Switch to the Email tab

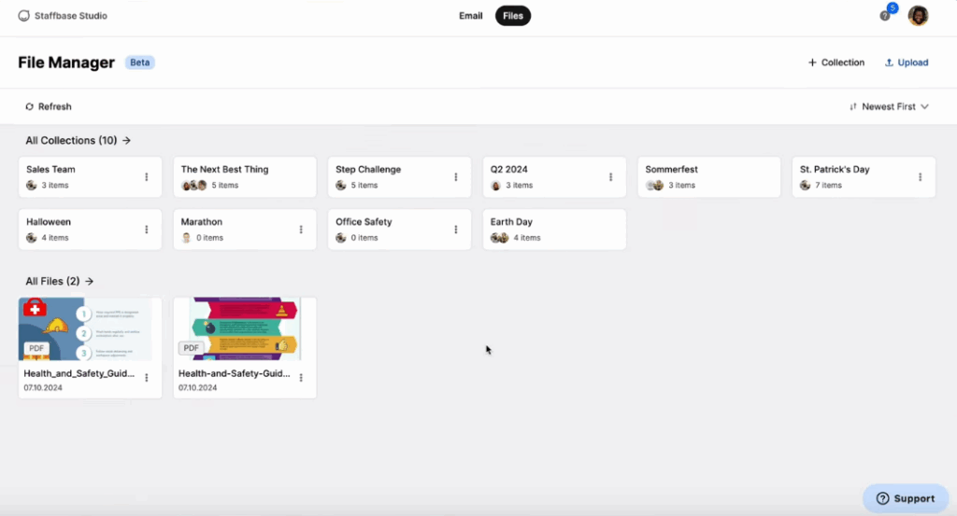(x=470, y=16)
